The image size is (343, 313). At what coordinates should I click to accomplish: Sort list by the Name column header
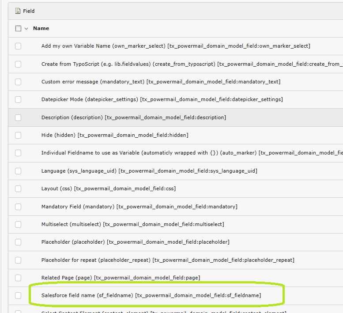[x=41, y=28]
